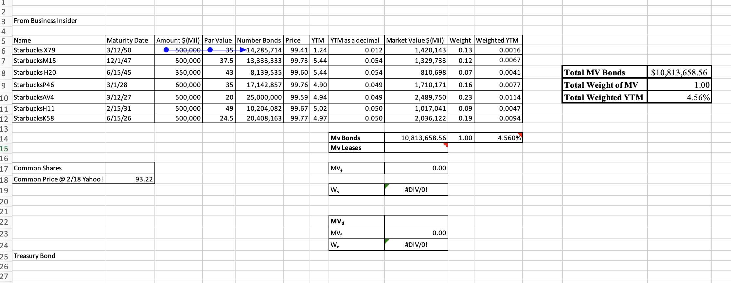
Task: Click the empty MVd value cell
Action: tap(416, 221)
